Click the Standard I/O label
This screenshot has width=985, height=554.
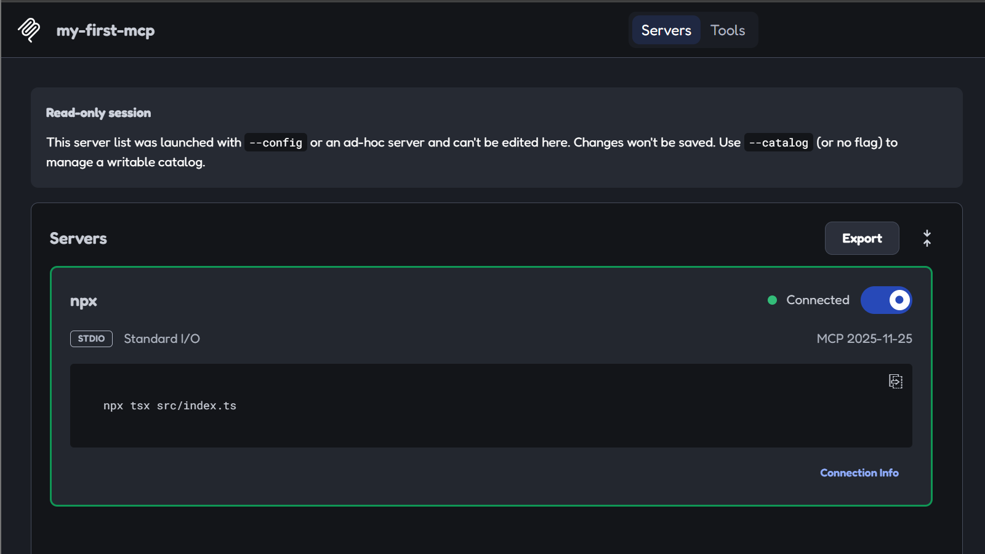162,339
